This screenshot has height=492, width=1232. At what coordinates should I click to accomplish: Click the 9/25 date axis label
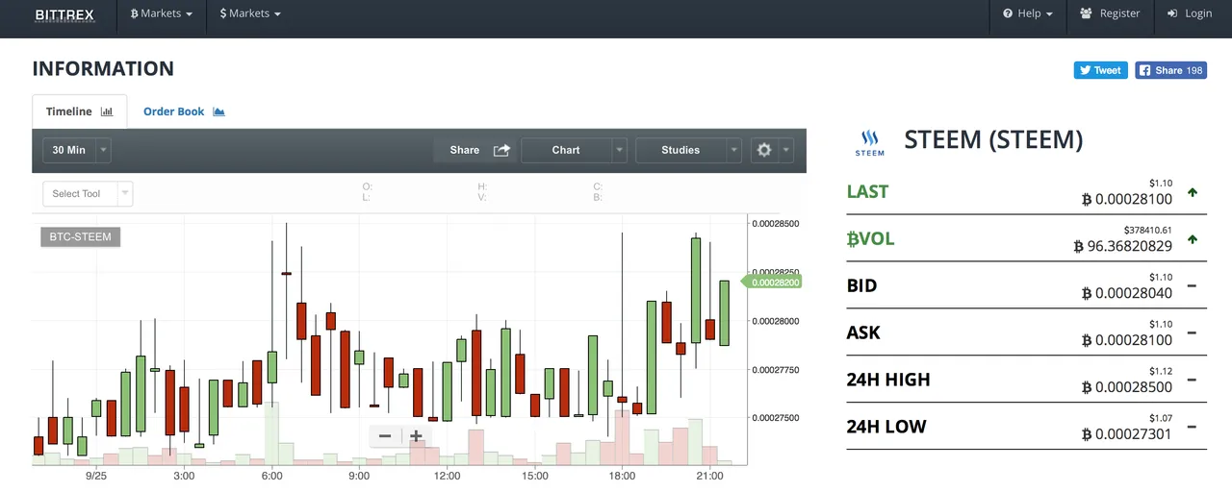click(x=96, y=477)
